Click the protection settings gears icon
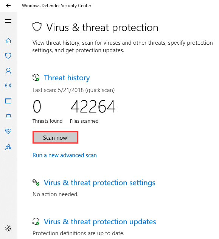 coord(36,182)
